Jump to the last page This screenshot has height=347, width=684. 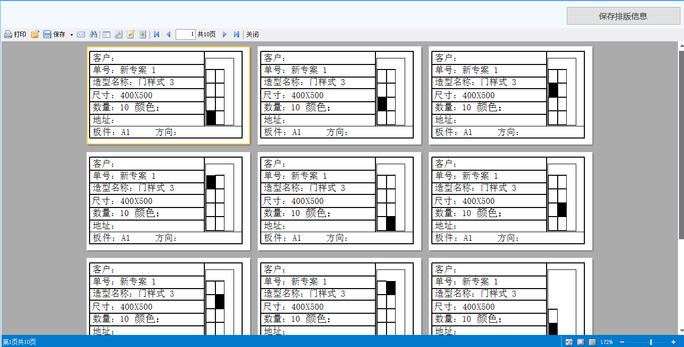(237, 34)
